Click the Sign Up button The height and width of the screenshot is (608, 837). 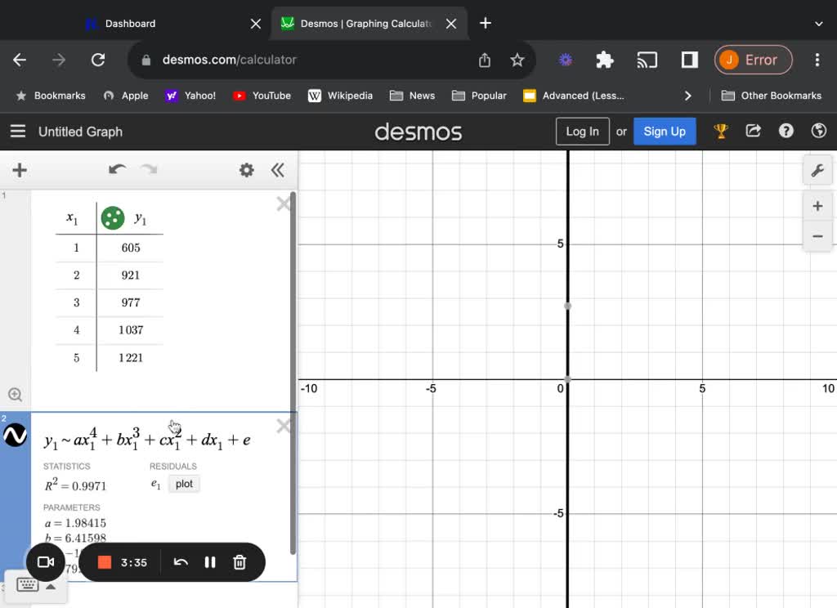665,132
